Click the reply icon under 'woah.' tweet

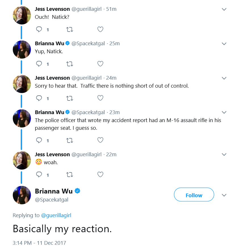39,174
